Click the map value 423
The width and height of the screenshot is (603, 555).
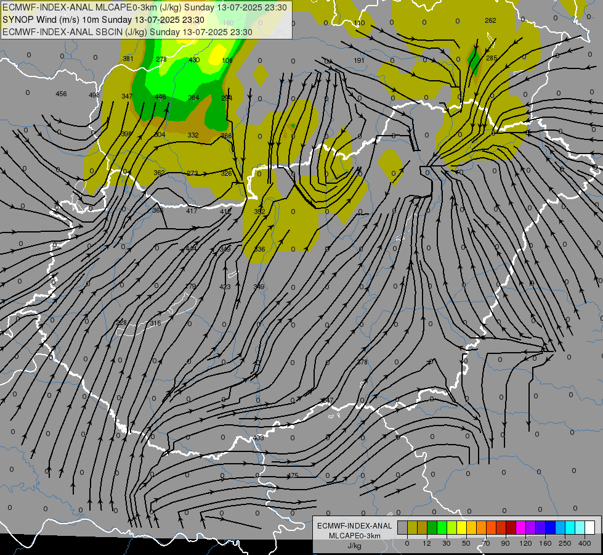tap(225, 287)
